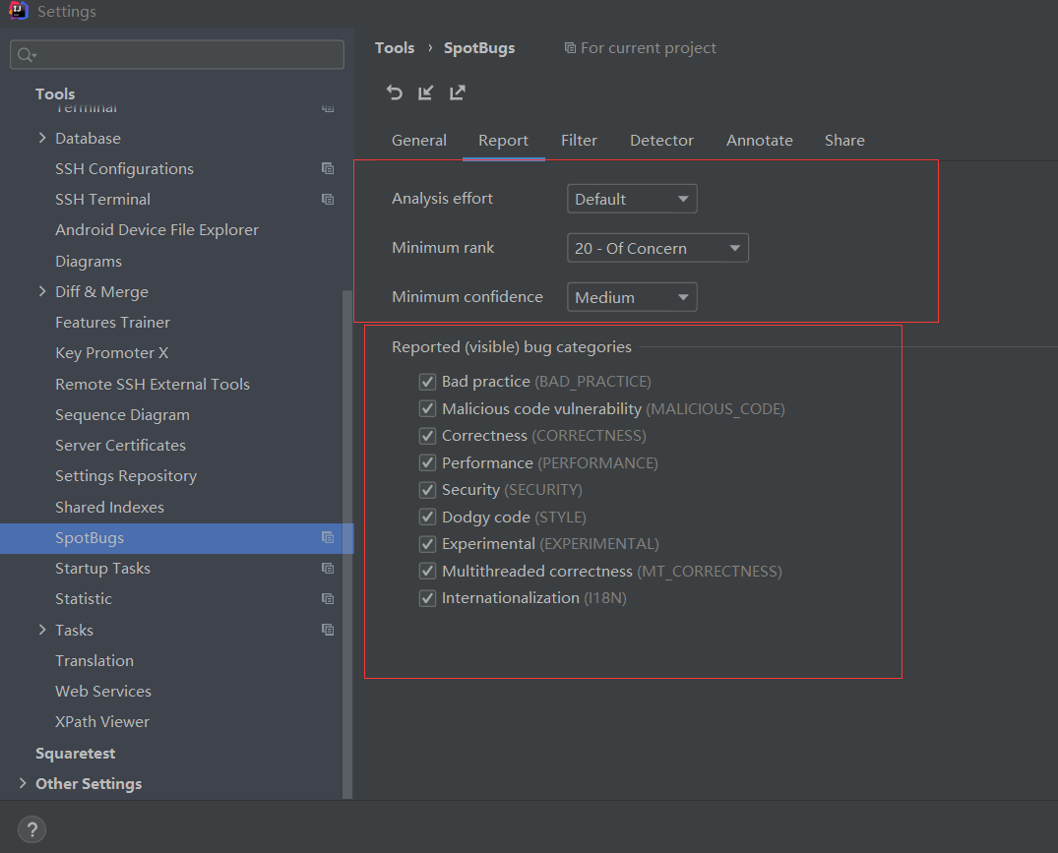Open the Detector tab
The height and width of the screenshot is (853, 1058).
(661, 141)
